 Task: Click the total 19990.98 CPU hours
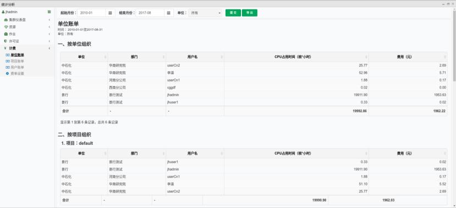tap(320, 200)
